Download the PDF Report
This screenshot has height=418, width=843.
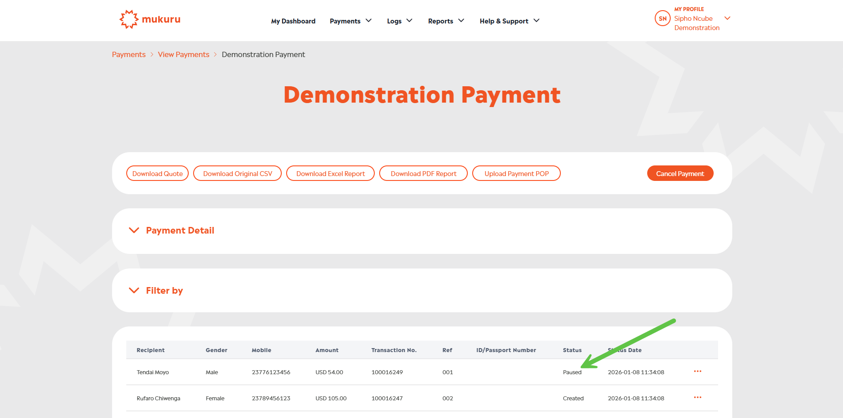click(x=423, y=173)
